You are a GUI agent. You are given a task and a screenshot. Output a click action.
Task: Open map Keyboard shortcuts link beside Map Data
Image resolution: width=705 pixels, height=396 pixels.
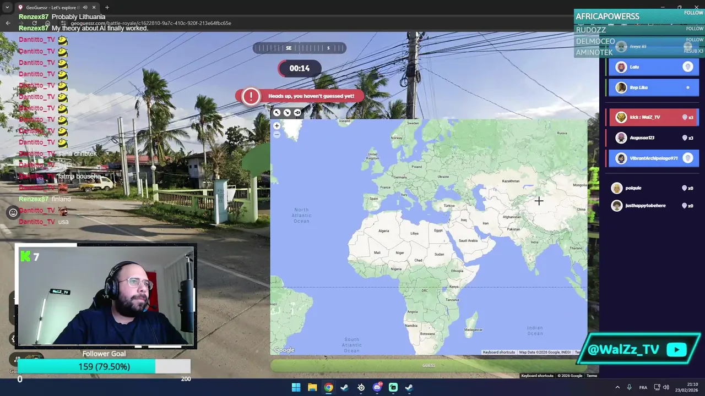coord(499,352)
